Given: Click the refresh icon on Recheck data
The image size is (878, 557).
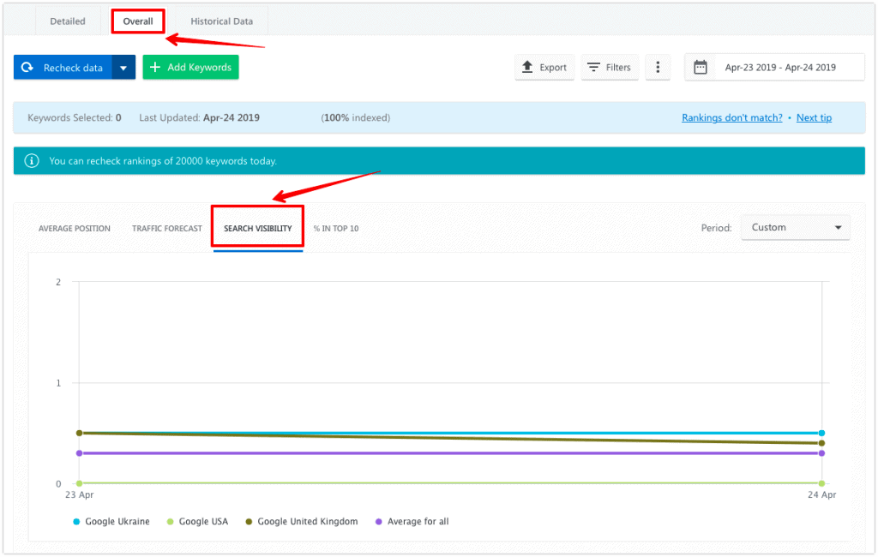Looking at the screenshot, I should tap(27, 67).
